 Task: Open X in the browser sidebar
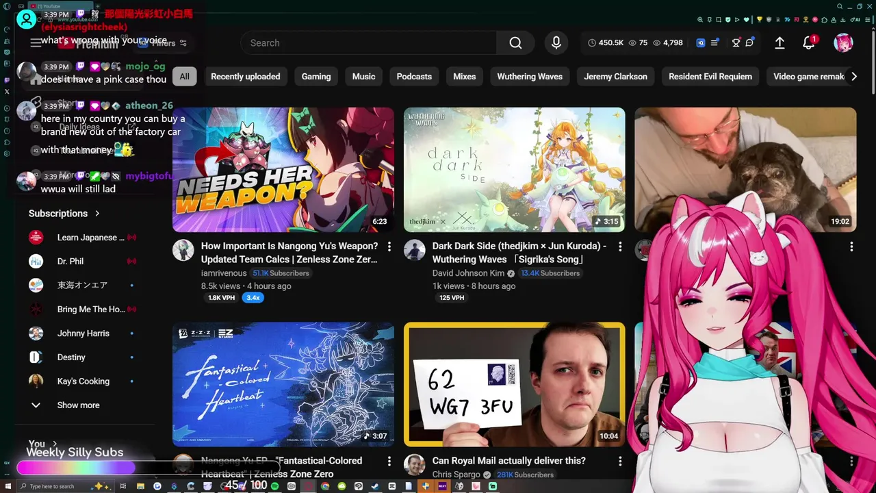(x=7, y=92)
